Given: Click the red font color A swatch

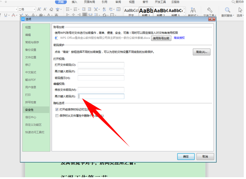Looking at the screenshot, I should 14,15.
